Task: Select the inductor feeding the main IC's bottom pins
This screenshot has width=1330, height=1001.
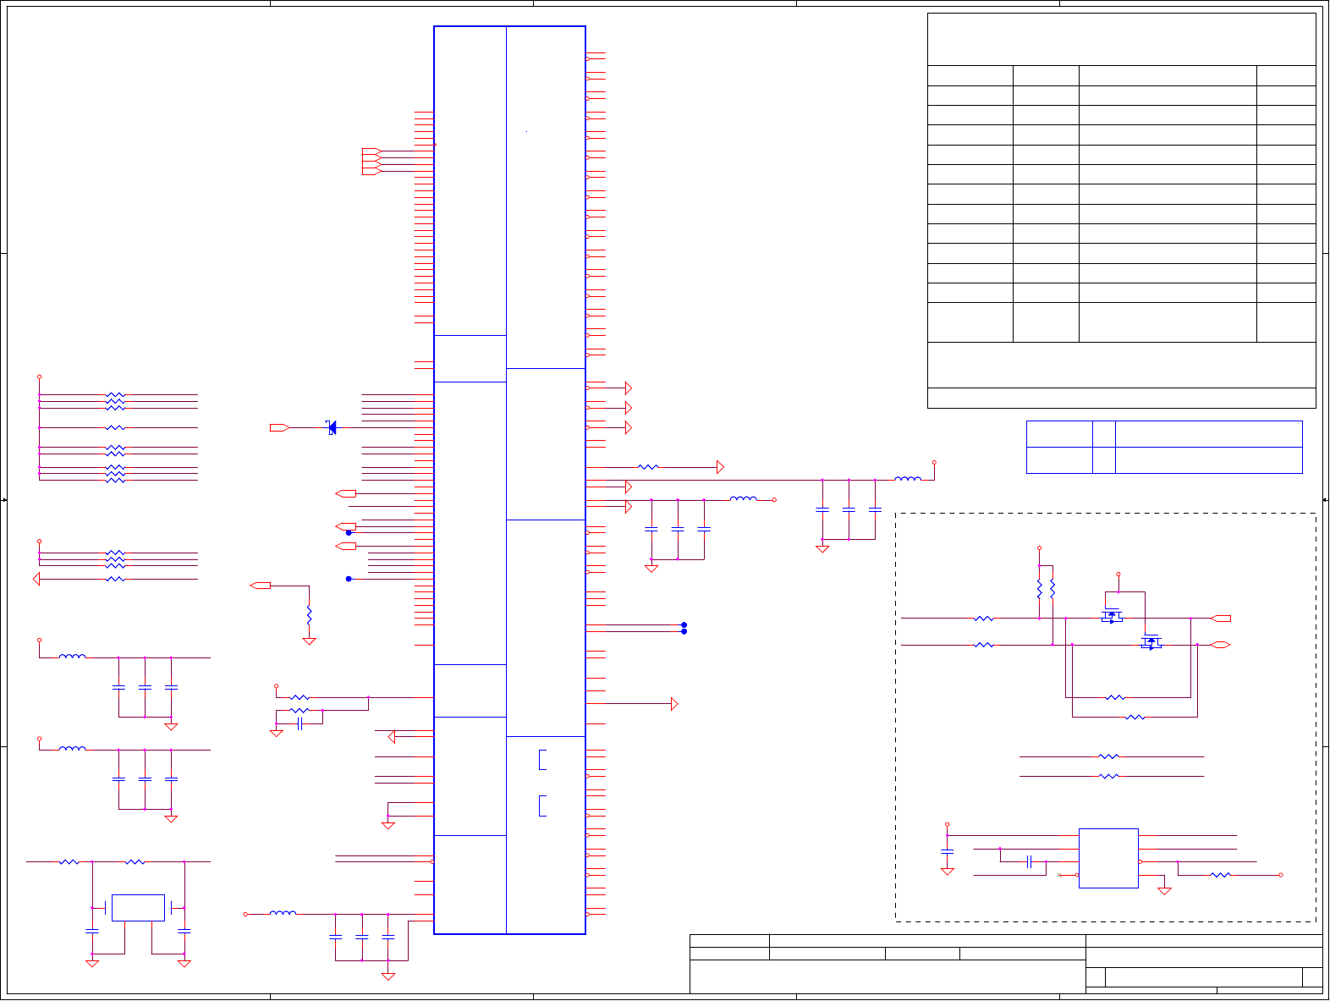Action: (283, 913)
